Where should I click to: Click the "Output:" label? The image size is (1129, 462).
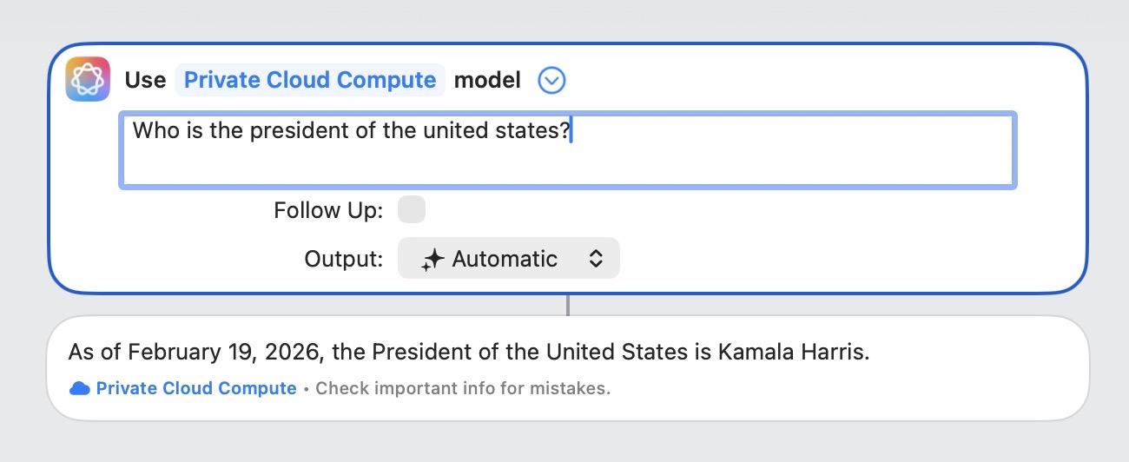[x=344, y=259]
